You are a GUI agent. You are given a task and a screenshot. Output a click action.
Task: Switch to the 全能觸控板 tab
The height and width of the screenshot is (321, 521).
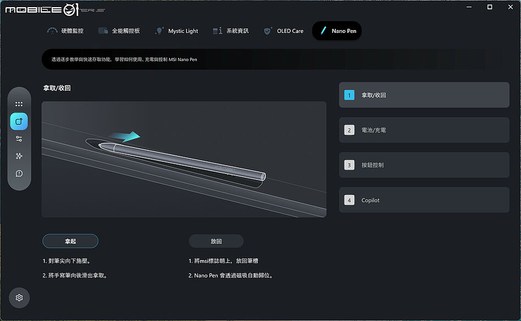[119, 31]
